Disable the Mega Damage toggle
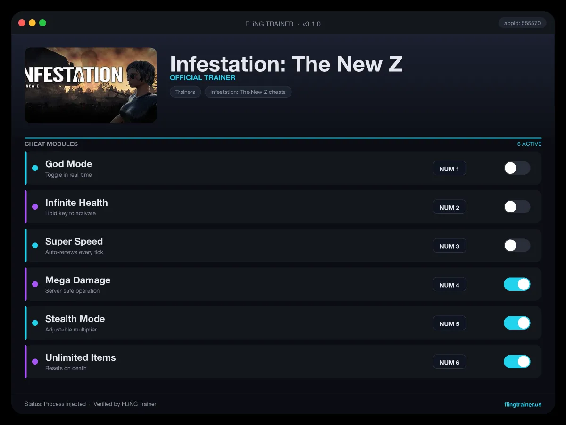Viewport: 566px width, 425px height. click(517, 284)
